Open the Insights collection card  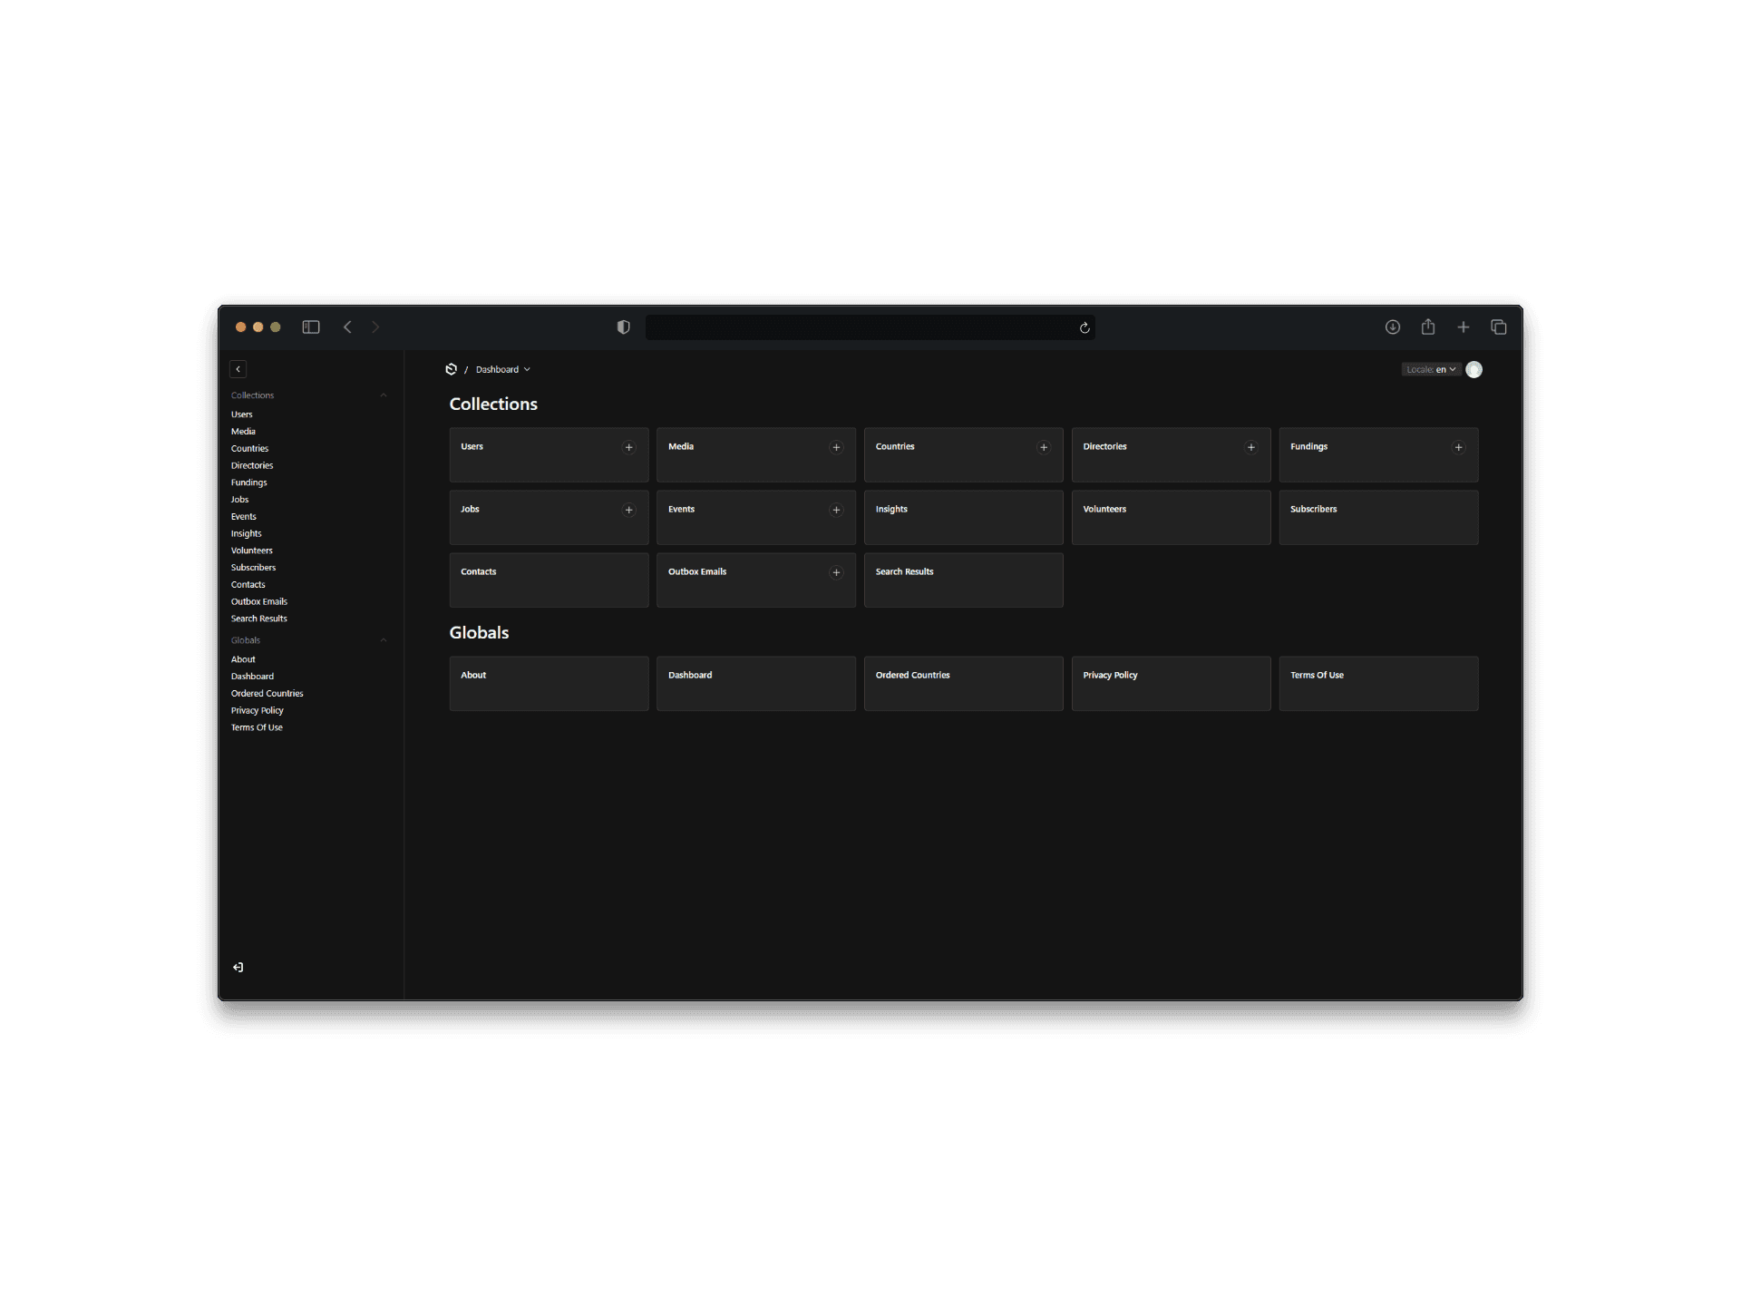963,518
